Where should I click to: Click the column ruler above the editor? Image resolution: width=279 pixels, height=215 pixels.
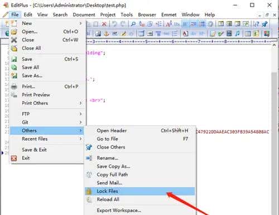179,42
